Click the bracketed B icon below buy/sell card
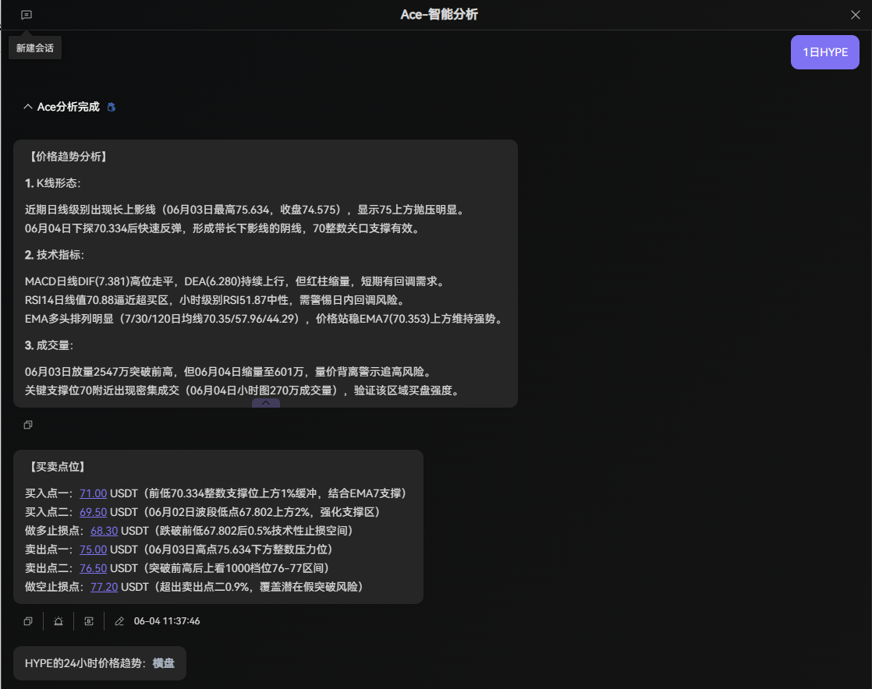Viewport: 872px width, 689px height. coord(89,621)
